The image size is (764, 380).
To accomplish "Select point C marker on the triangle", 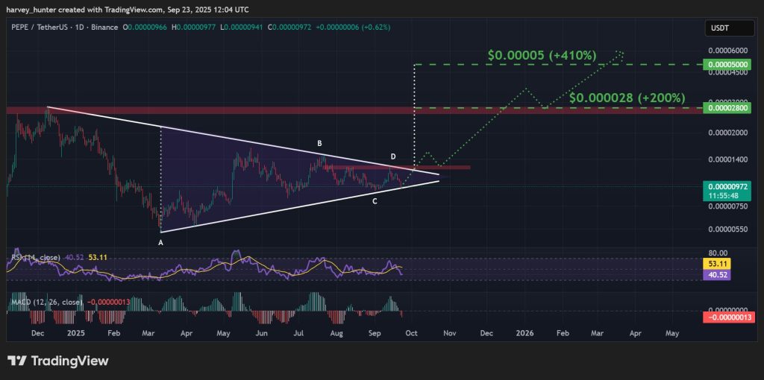I will pyautogui.click(x=375, y=200).
